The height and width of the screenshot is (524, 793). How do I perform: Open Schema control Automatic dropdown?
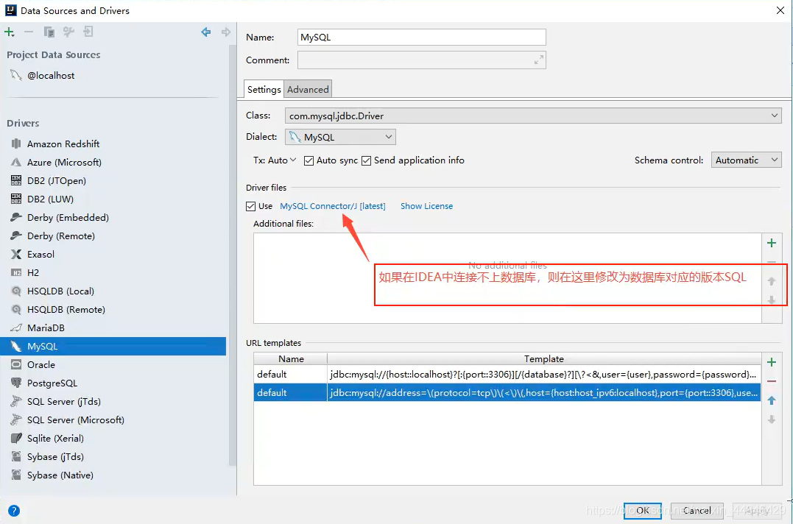[746, 160]
